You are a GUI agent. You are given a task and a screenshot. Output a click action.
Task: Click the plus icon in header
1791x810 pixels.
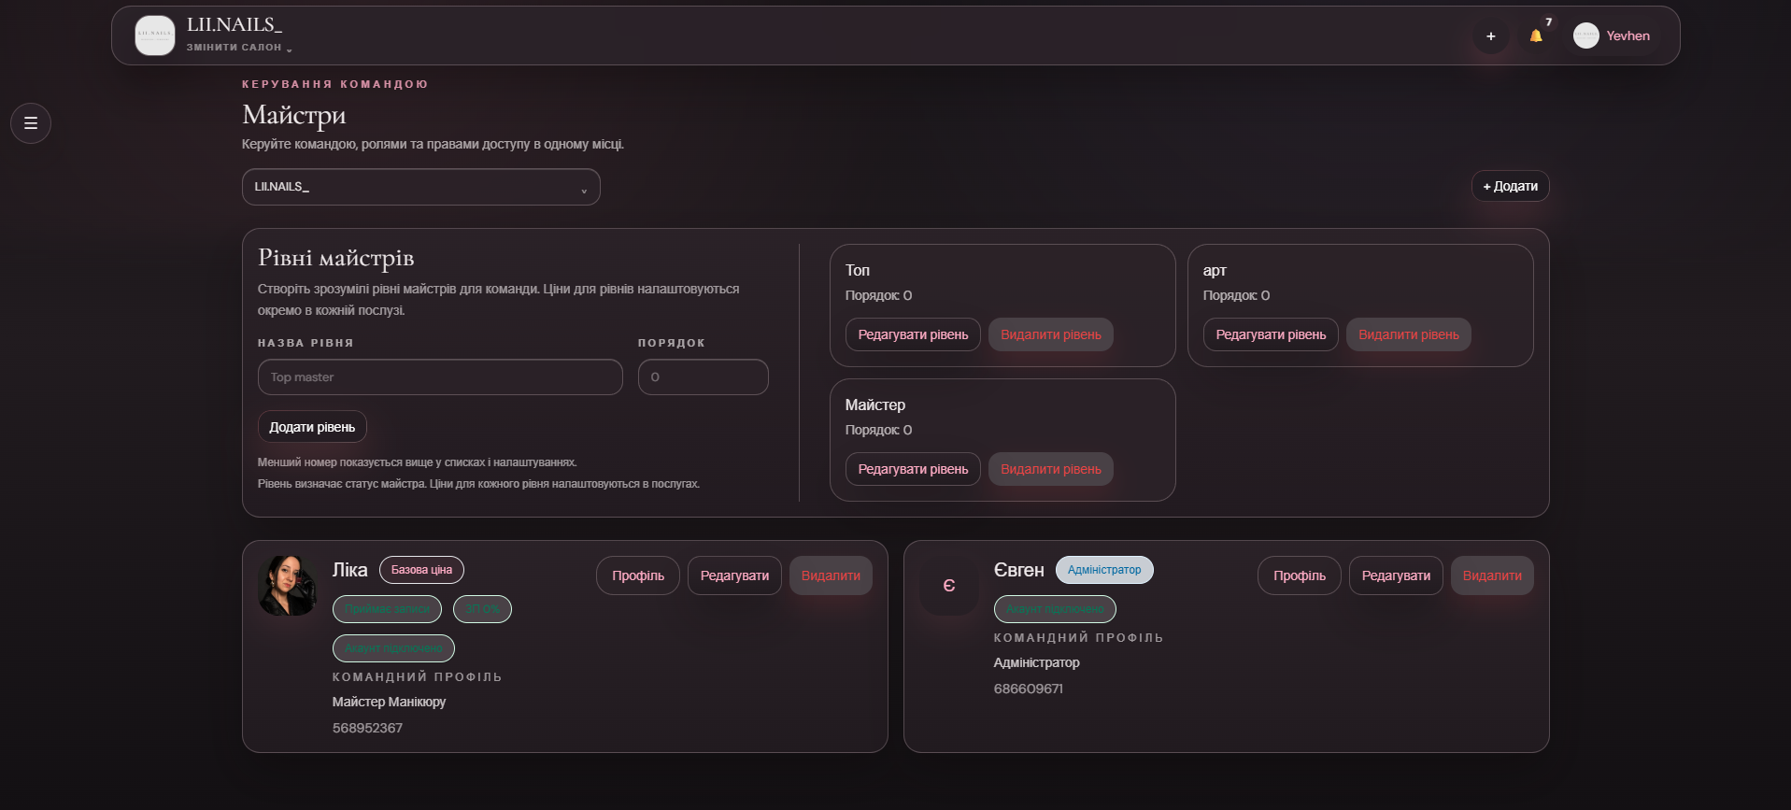pyautogui.click(x=1490, y=36)
